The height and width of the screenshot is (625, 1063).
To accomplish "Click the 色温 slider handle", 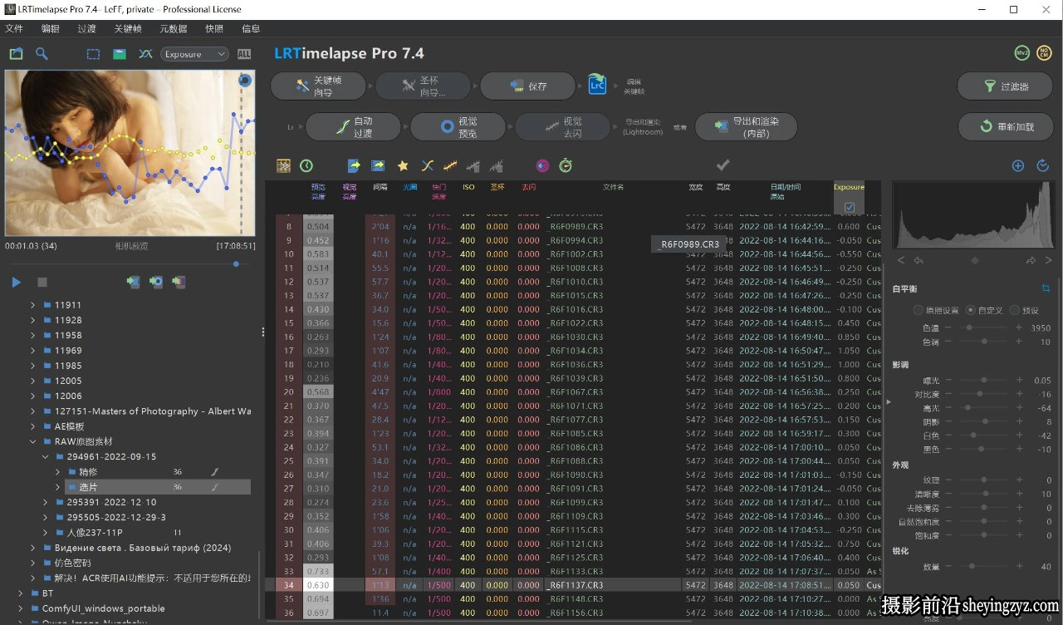I will click(x=969, y=327).
